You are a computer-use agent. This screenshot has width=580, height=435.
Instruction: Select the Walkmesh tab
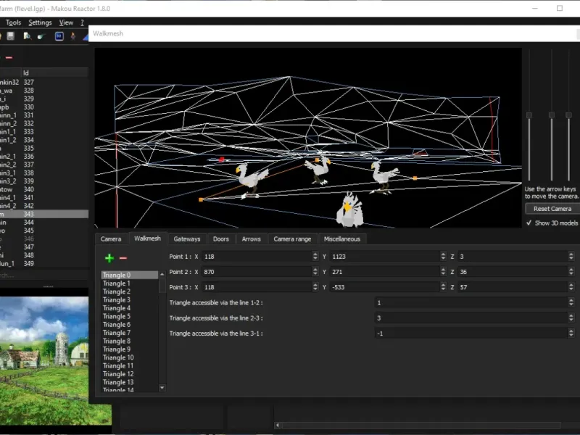(x=147, y=239)
